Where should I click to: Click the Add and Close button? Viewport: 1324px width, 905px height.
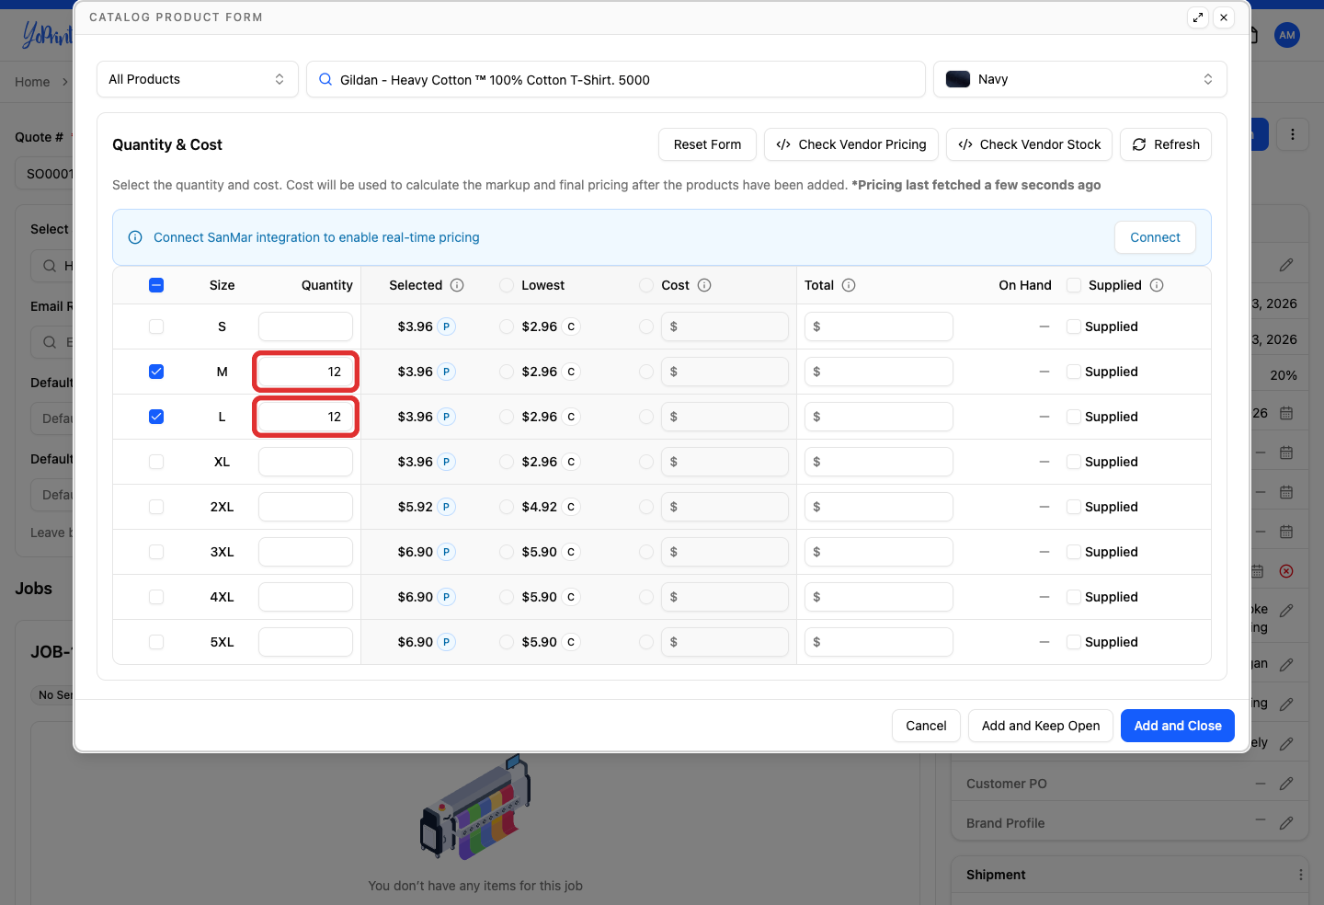pyautogui.click(x=1178, y=726)
